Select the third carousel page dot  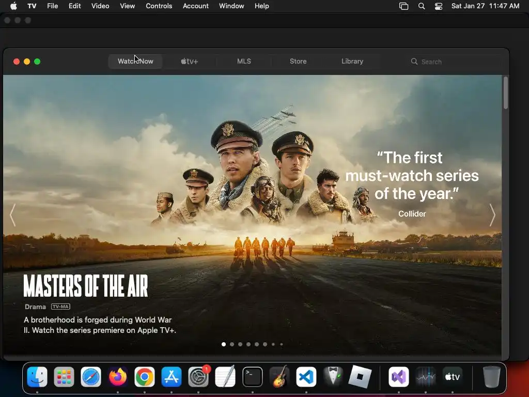pos(240,344)
